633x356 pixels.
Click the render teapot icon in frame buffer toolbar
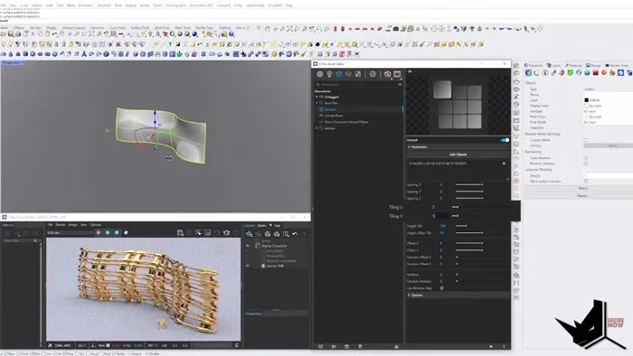coord(227,232)
